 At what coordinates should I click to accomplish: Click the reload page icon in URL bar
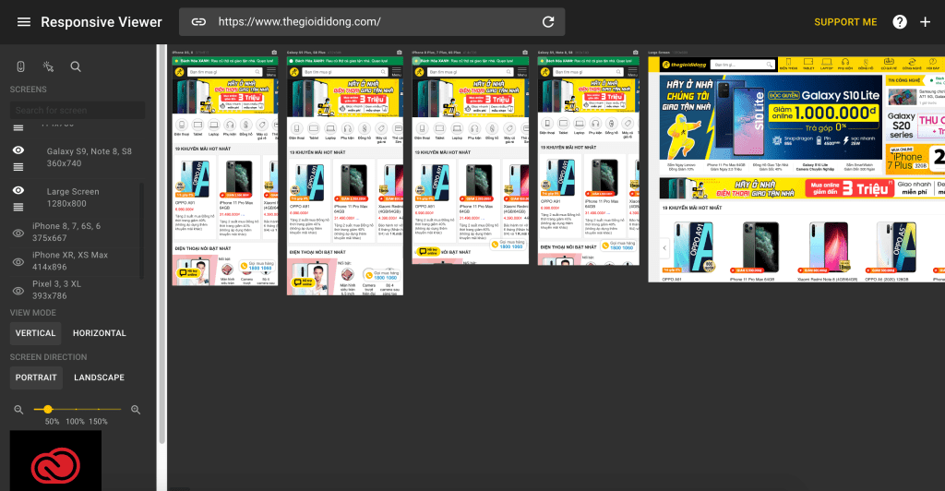coord(548,22)
